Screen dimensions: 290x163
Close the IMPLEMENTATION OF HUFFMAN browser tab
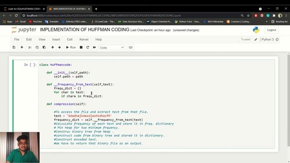[x=89, y=9]
